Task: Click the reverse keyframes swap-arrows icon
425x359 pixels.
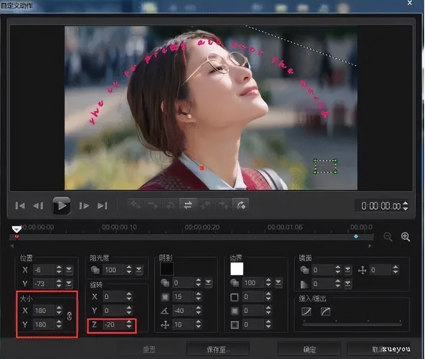Action: click(188, 205)
